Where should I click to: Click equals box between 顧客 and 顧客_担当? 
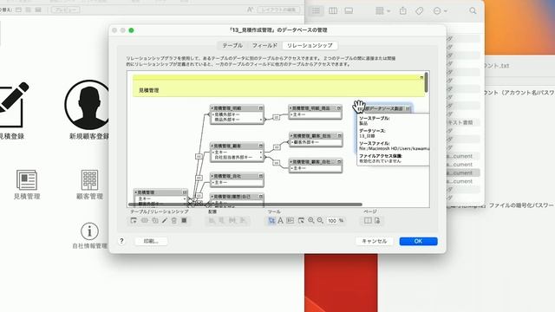point(277,147)
